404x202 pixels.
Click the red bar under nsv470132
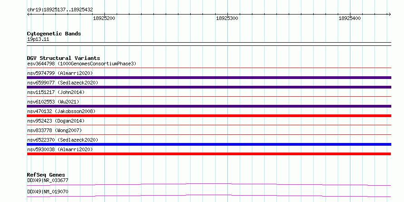pyautogui.click(x=209, y=116)
